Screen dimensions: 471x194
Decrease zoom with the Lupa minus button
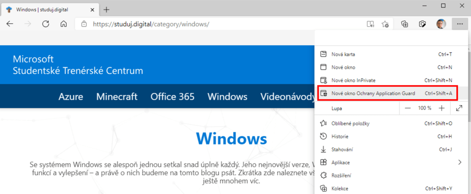(x=408, y=108)
